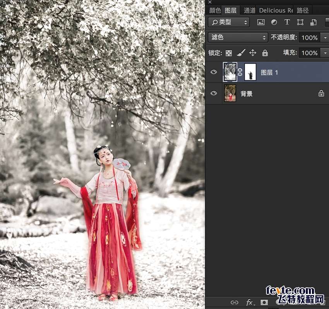Toggle mask link chain on 图层 1
This screenshot has width=329, height=309.
pos(240,72)
